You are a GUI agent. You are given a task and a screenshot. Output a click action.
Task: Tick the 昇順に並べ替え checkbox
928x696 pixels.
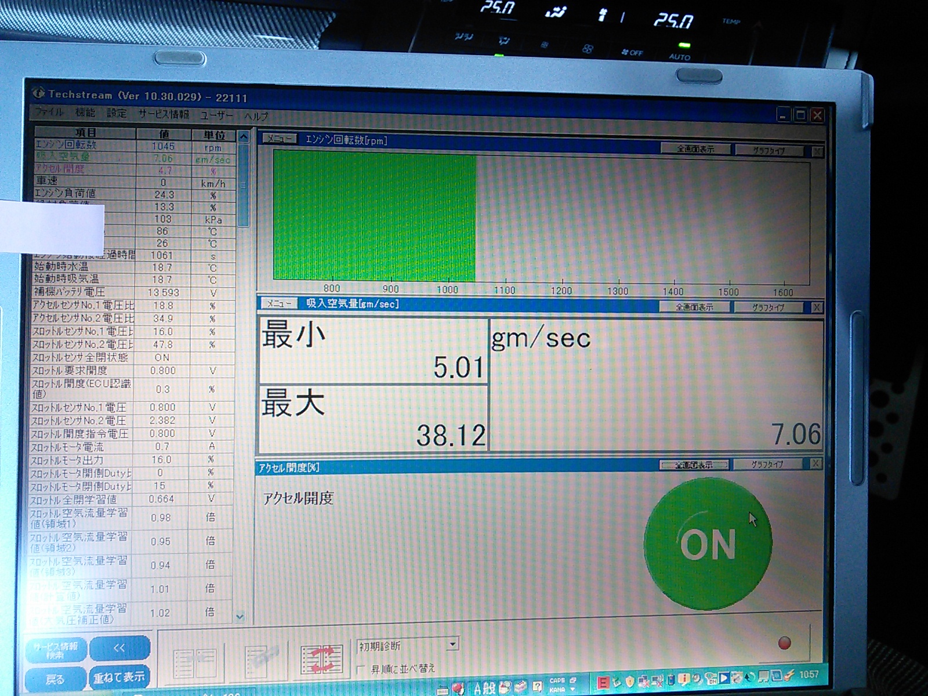click(x=361, y=669)
